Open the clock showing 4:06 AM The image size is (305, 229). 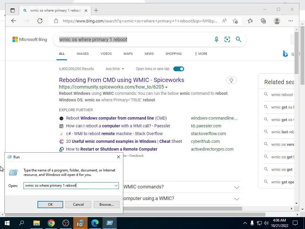279,223
